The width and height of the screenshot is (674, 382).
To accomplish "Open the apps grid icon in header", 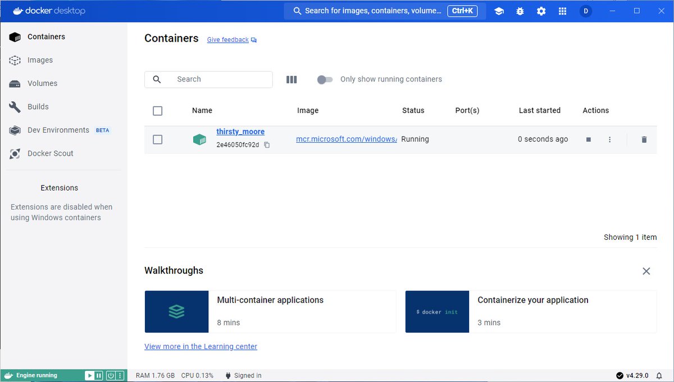I will pyautogui.click(x=563, y=11).
